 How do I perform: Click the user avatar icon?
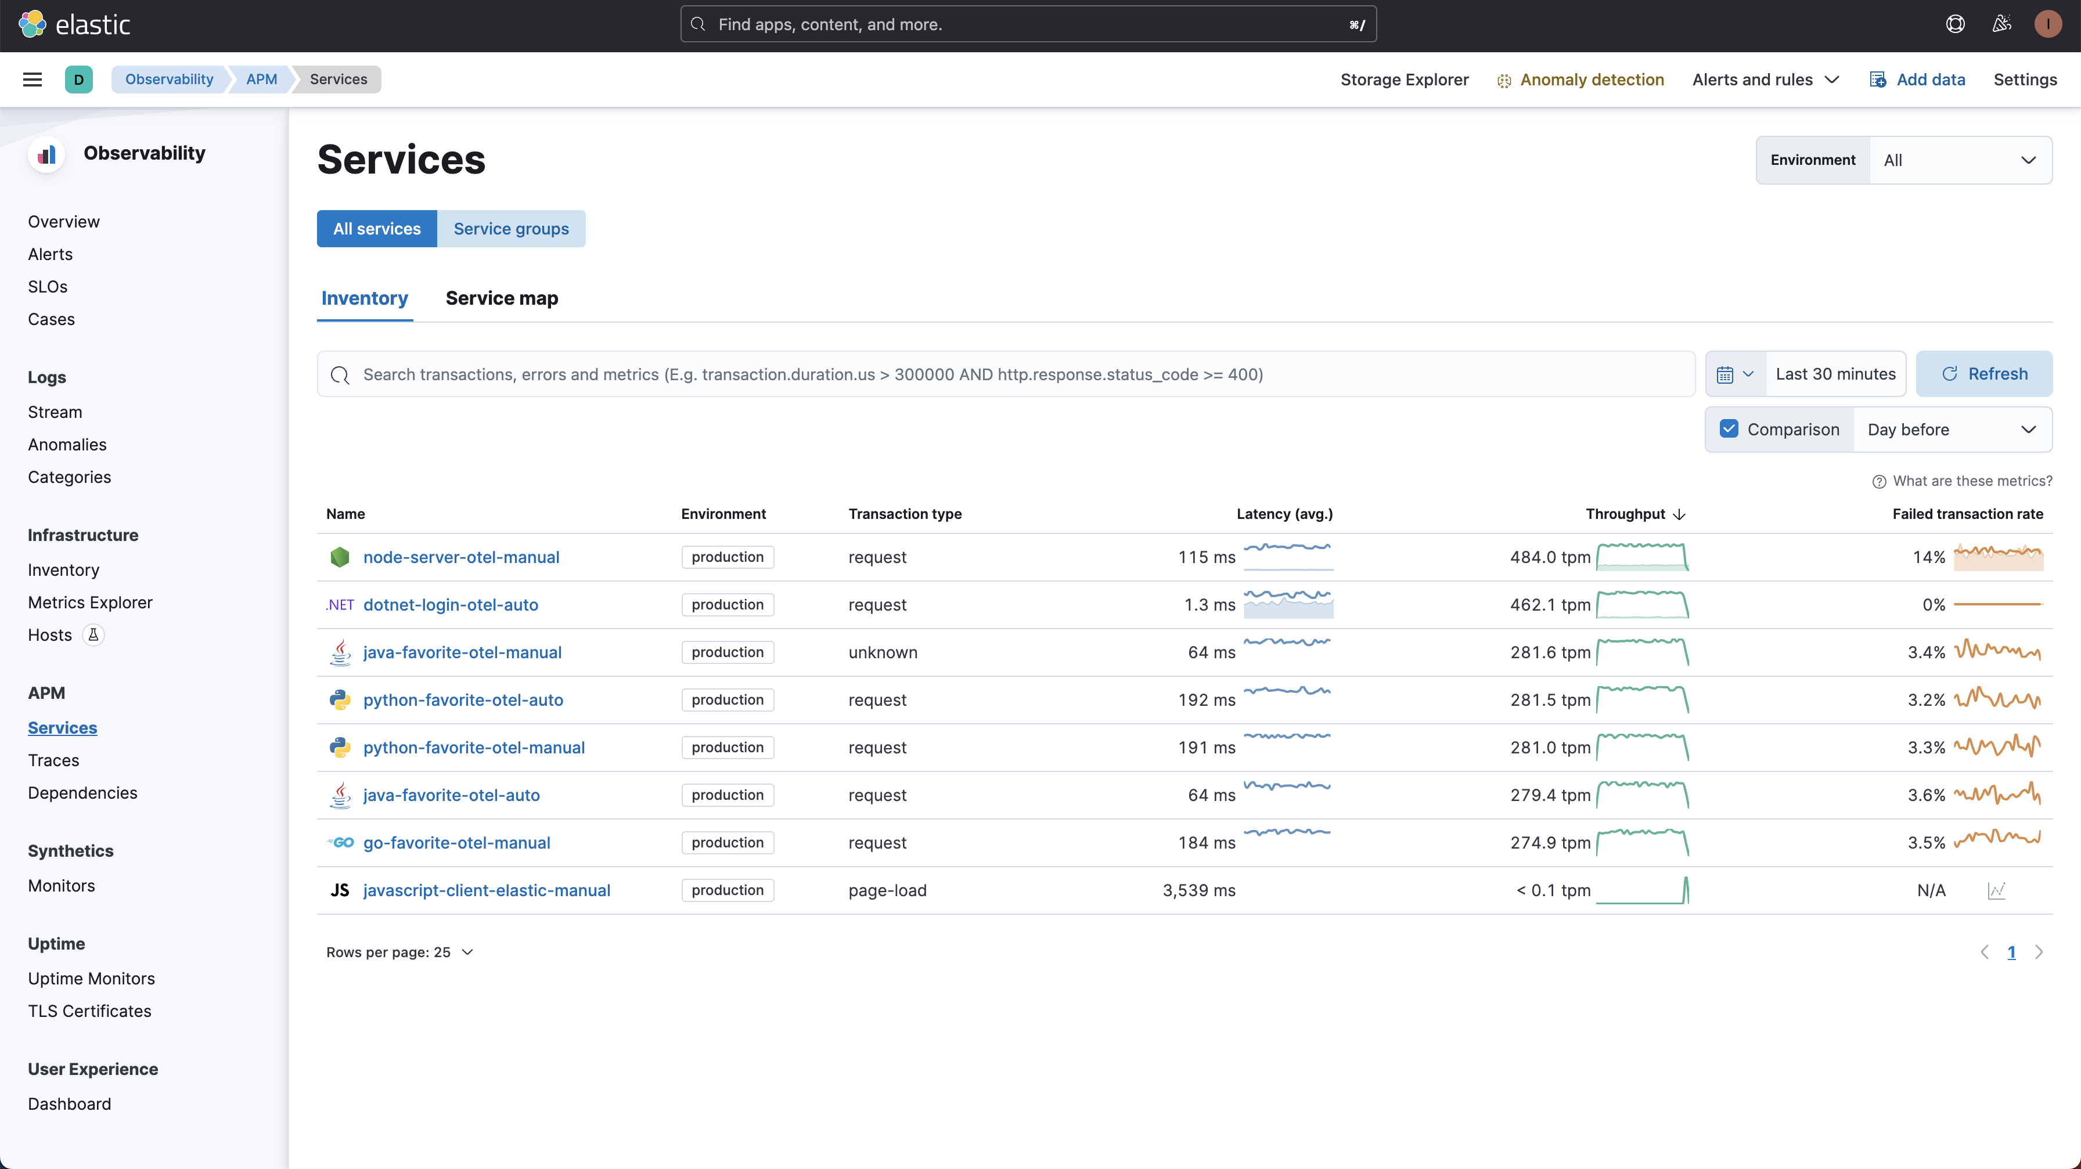coord(2047,24)
